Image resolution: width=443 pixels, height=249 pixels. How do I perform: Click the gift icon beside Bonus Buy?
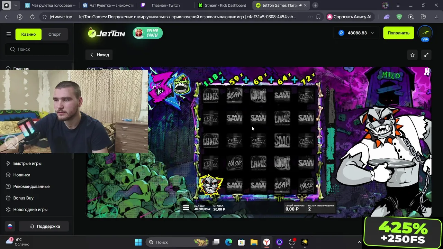pyautogui.click(x=8, y=198)
